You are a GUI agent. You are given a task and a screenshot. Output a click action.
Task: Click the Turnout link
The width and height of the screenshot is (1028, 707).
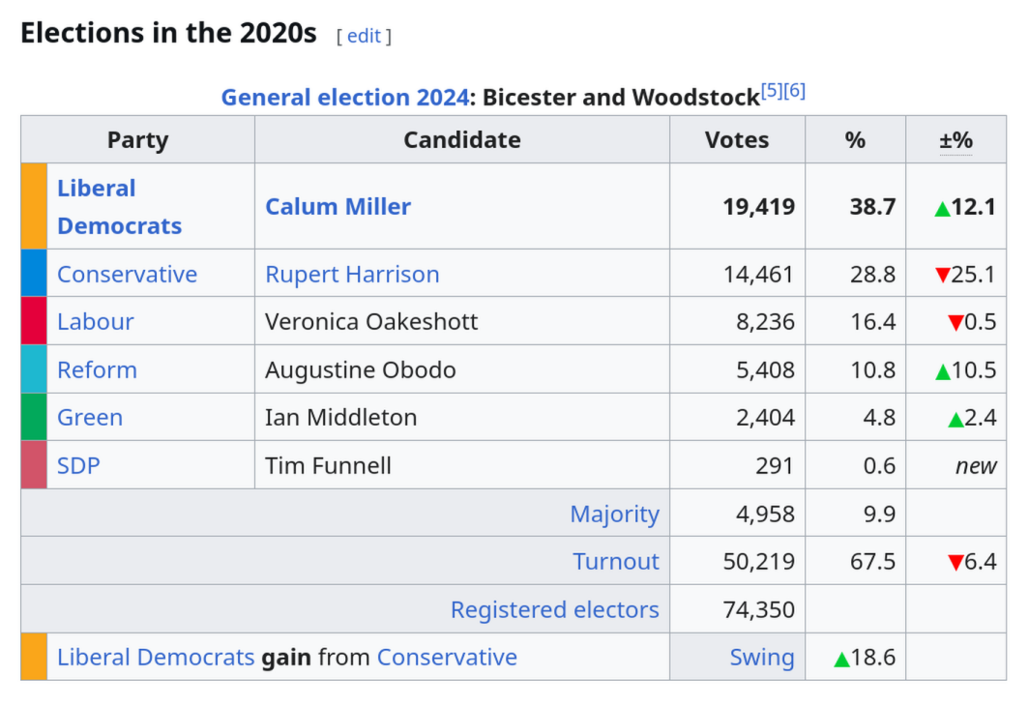point(616,561)
